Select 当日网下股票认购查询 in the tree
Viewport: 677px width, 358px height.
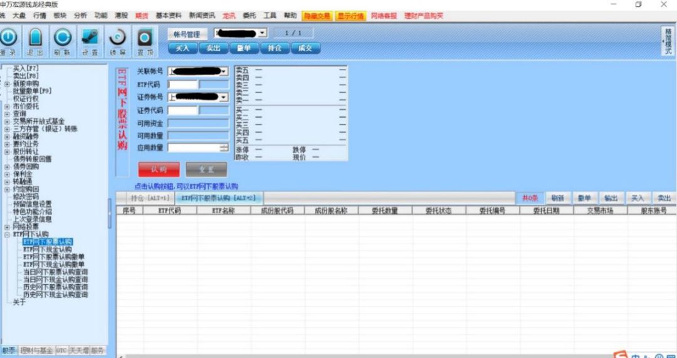coord(56,272)
